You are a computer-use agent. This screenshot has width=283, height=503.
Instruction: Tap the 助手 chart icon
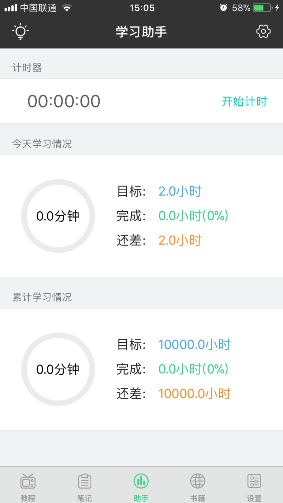(141, 481)
